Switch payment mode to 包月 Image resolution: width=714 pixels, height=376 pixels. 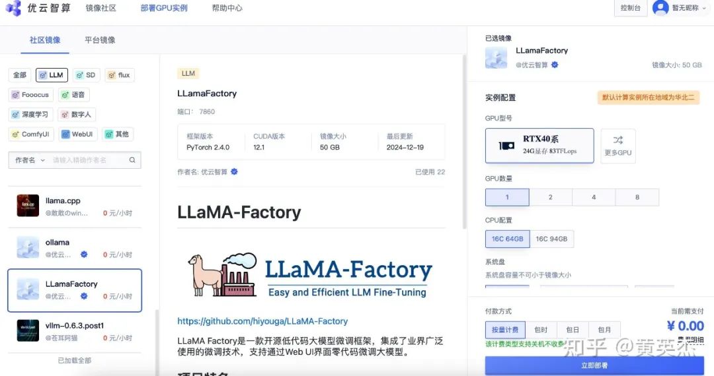pos(604,330)
